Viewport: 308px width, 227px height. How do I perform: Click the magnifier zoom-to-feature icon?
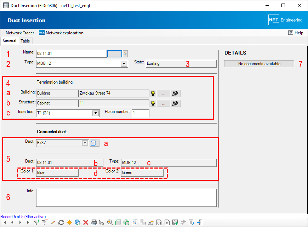point(110,222)
